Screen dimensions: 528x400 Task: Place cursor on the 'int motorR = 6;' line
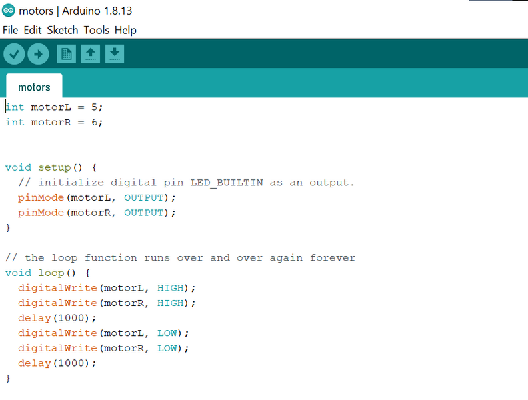[x=54, y=122]
